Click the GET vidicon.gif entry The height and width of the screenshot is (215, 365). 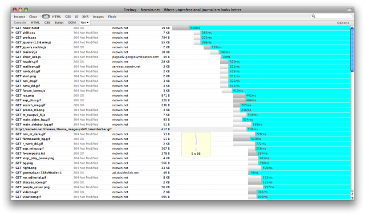27,192
